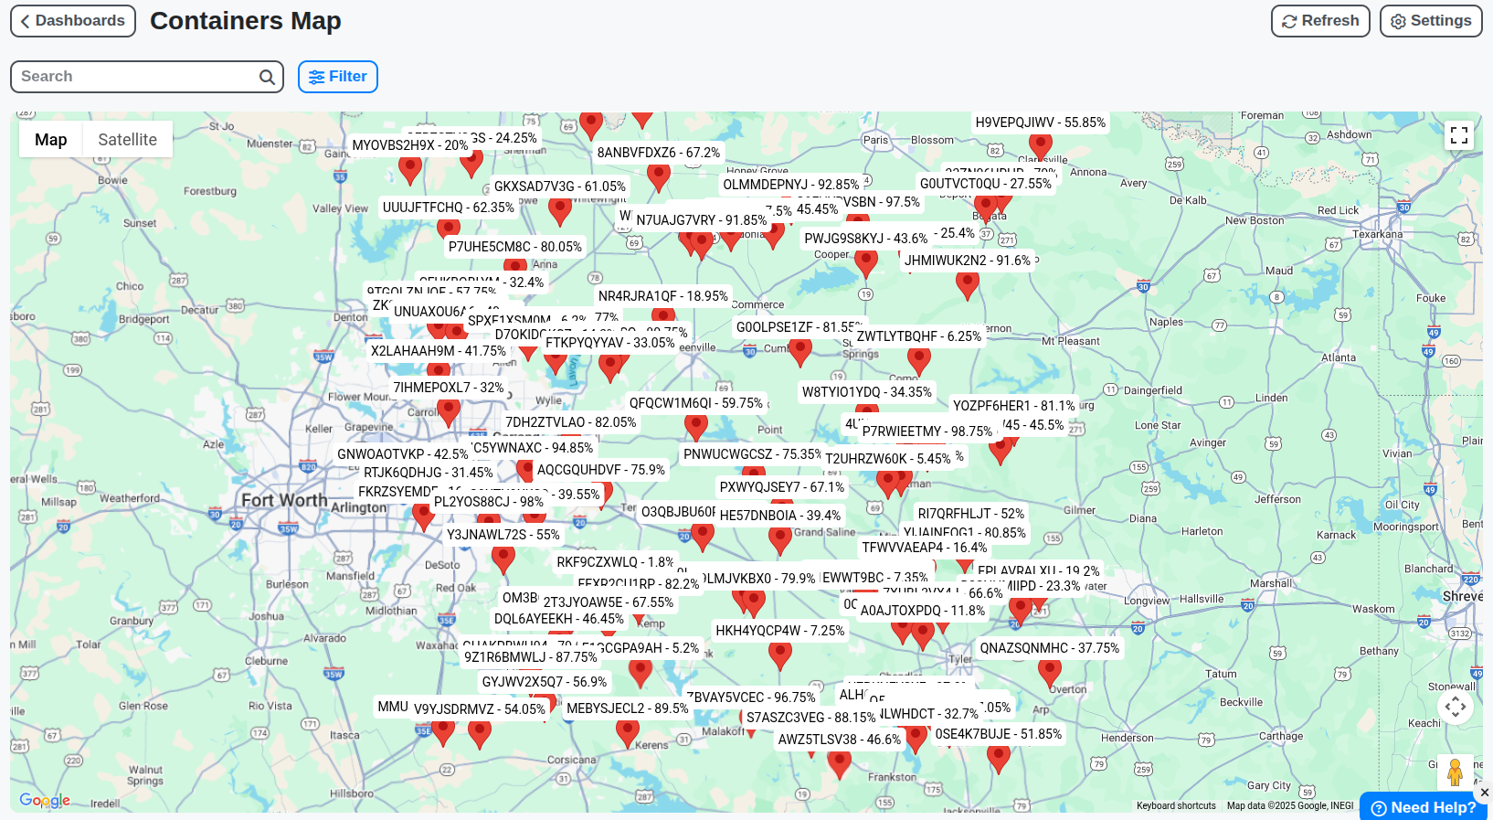Click marker under G0UTVCTOQU - 27.55%
Viewport: 1493px width, 820px height.
tap(986, 208)
